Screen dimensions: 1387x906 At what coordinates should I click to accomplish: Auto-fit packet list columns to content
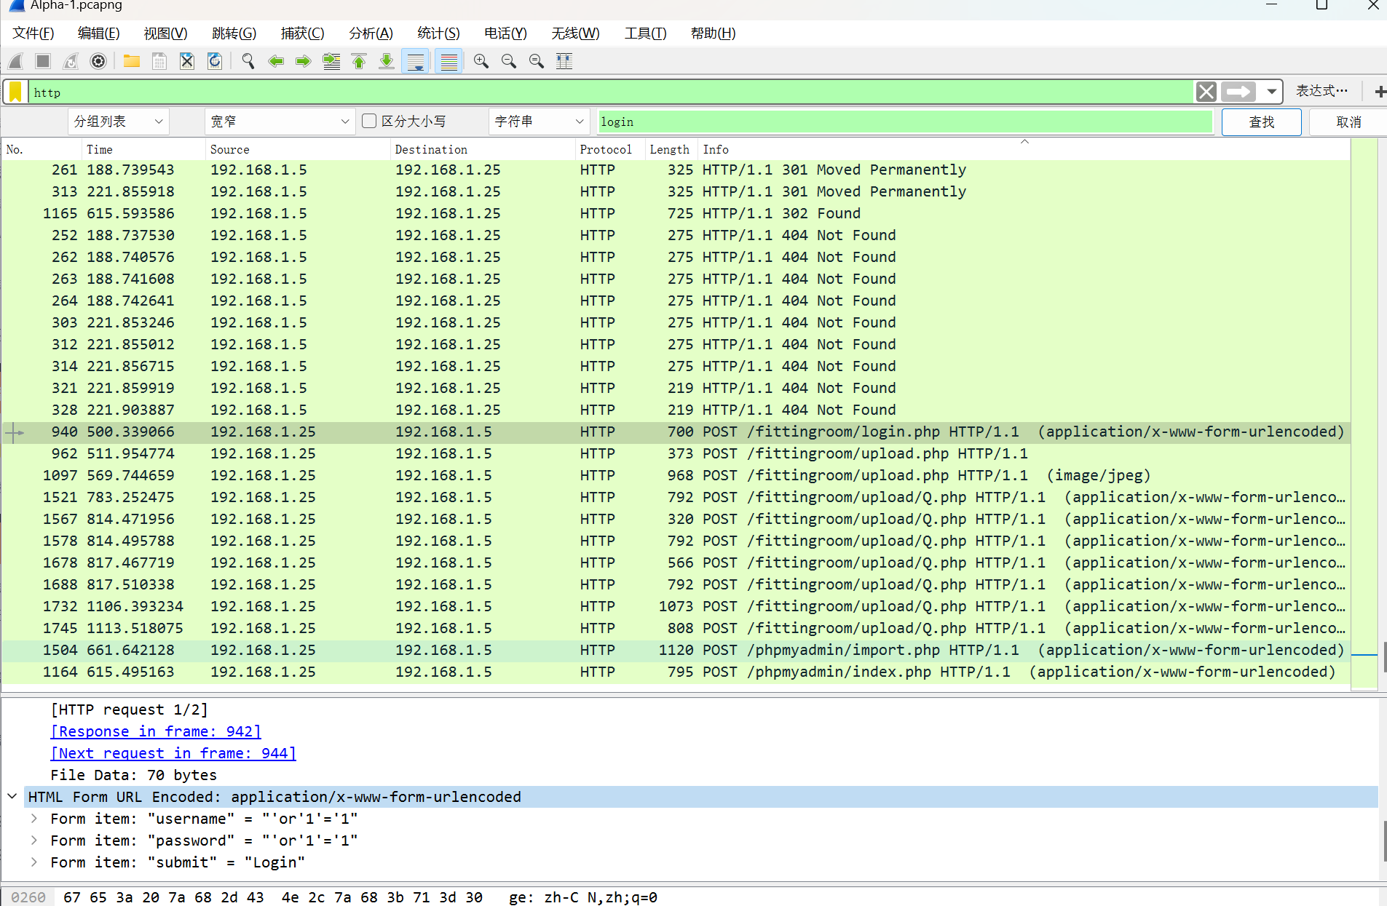[x=564, y=61]
